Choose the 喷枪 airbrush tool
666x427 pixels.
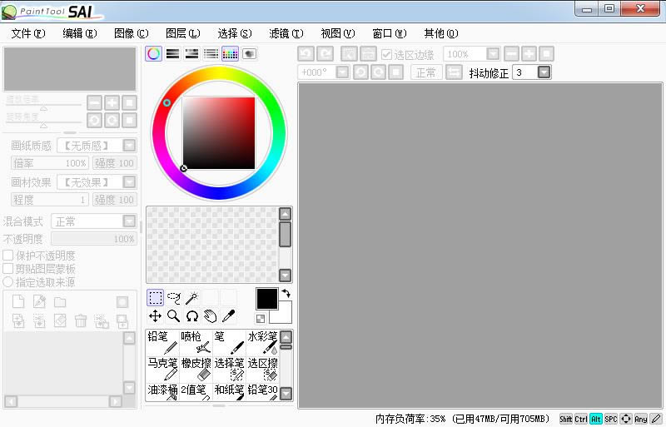196,342
